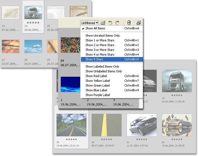The image size is (198, 156).
Task: Open the yellow road line thumbnail 60
Action: coord(106,125)
